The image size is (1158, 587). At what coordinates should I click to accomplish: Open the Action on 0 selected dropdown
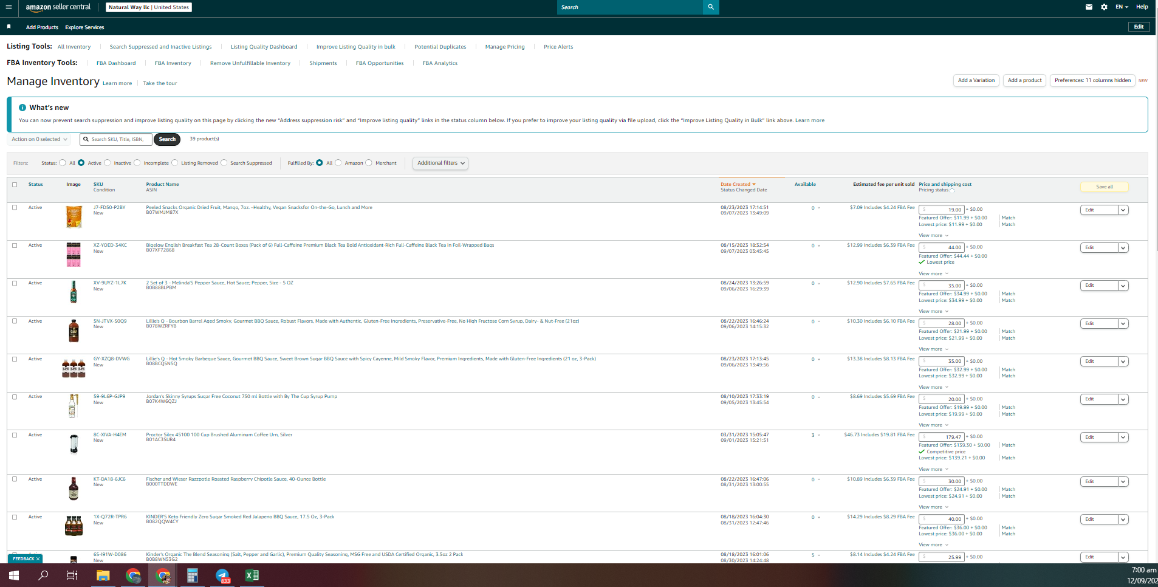pyautogui.click(x=39, y=139)
